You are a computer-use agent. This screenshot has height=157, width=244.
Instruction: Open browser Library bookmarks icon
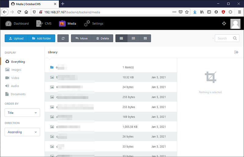(202, 12)
